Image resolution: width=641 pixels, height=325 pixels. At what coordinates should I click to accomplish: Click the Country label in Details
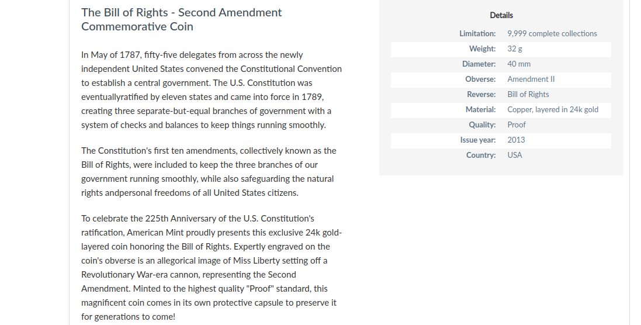[x=481, y=155]
